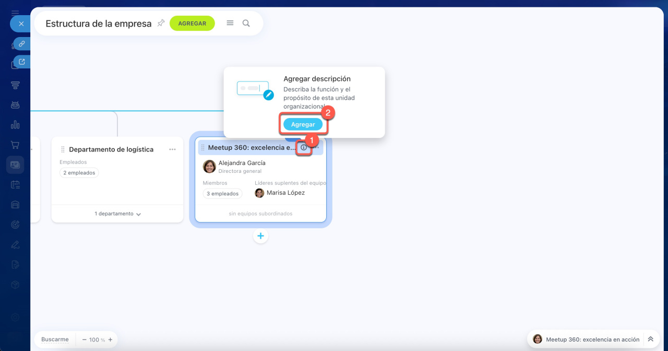Click the pin icon next to the title
The height and width of the screenshot is (351, 668).
tap(161, 23)
